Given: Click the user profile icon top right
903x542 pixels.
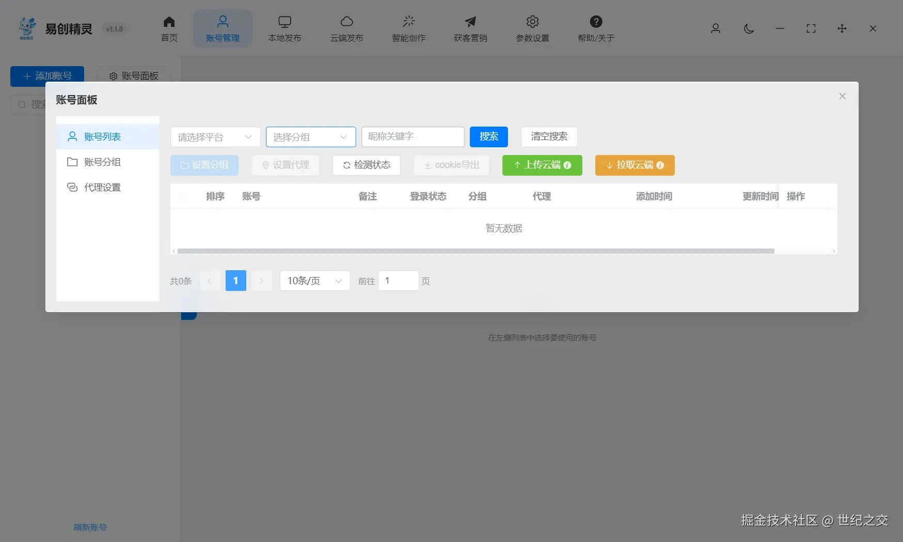Looking at the screenshot, I should pyautogui.click(x=716, y=29).
